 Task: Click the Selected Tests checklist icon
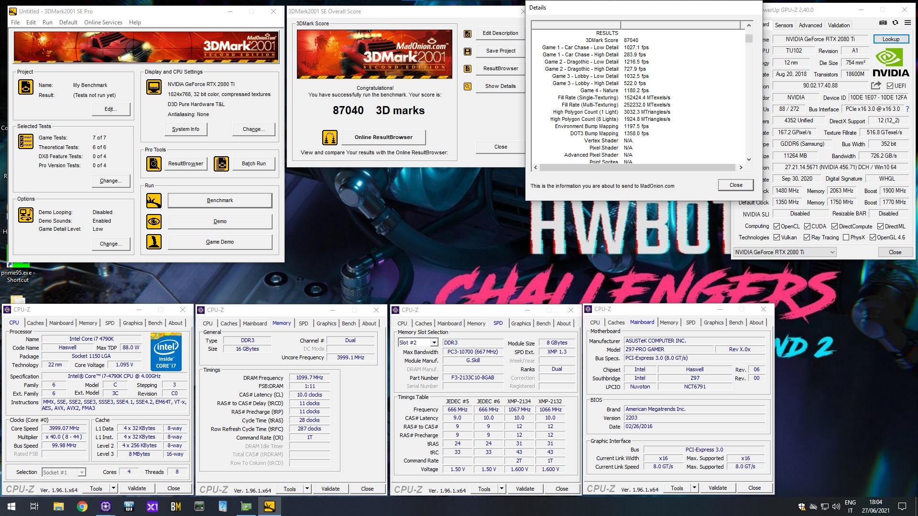pyautogui.click(x=26, y=141)
